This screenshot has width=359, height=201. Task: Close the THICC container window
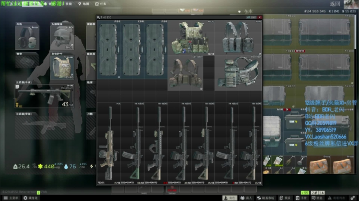point(260,17)
